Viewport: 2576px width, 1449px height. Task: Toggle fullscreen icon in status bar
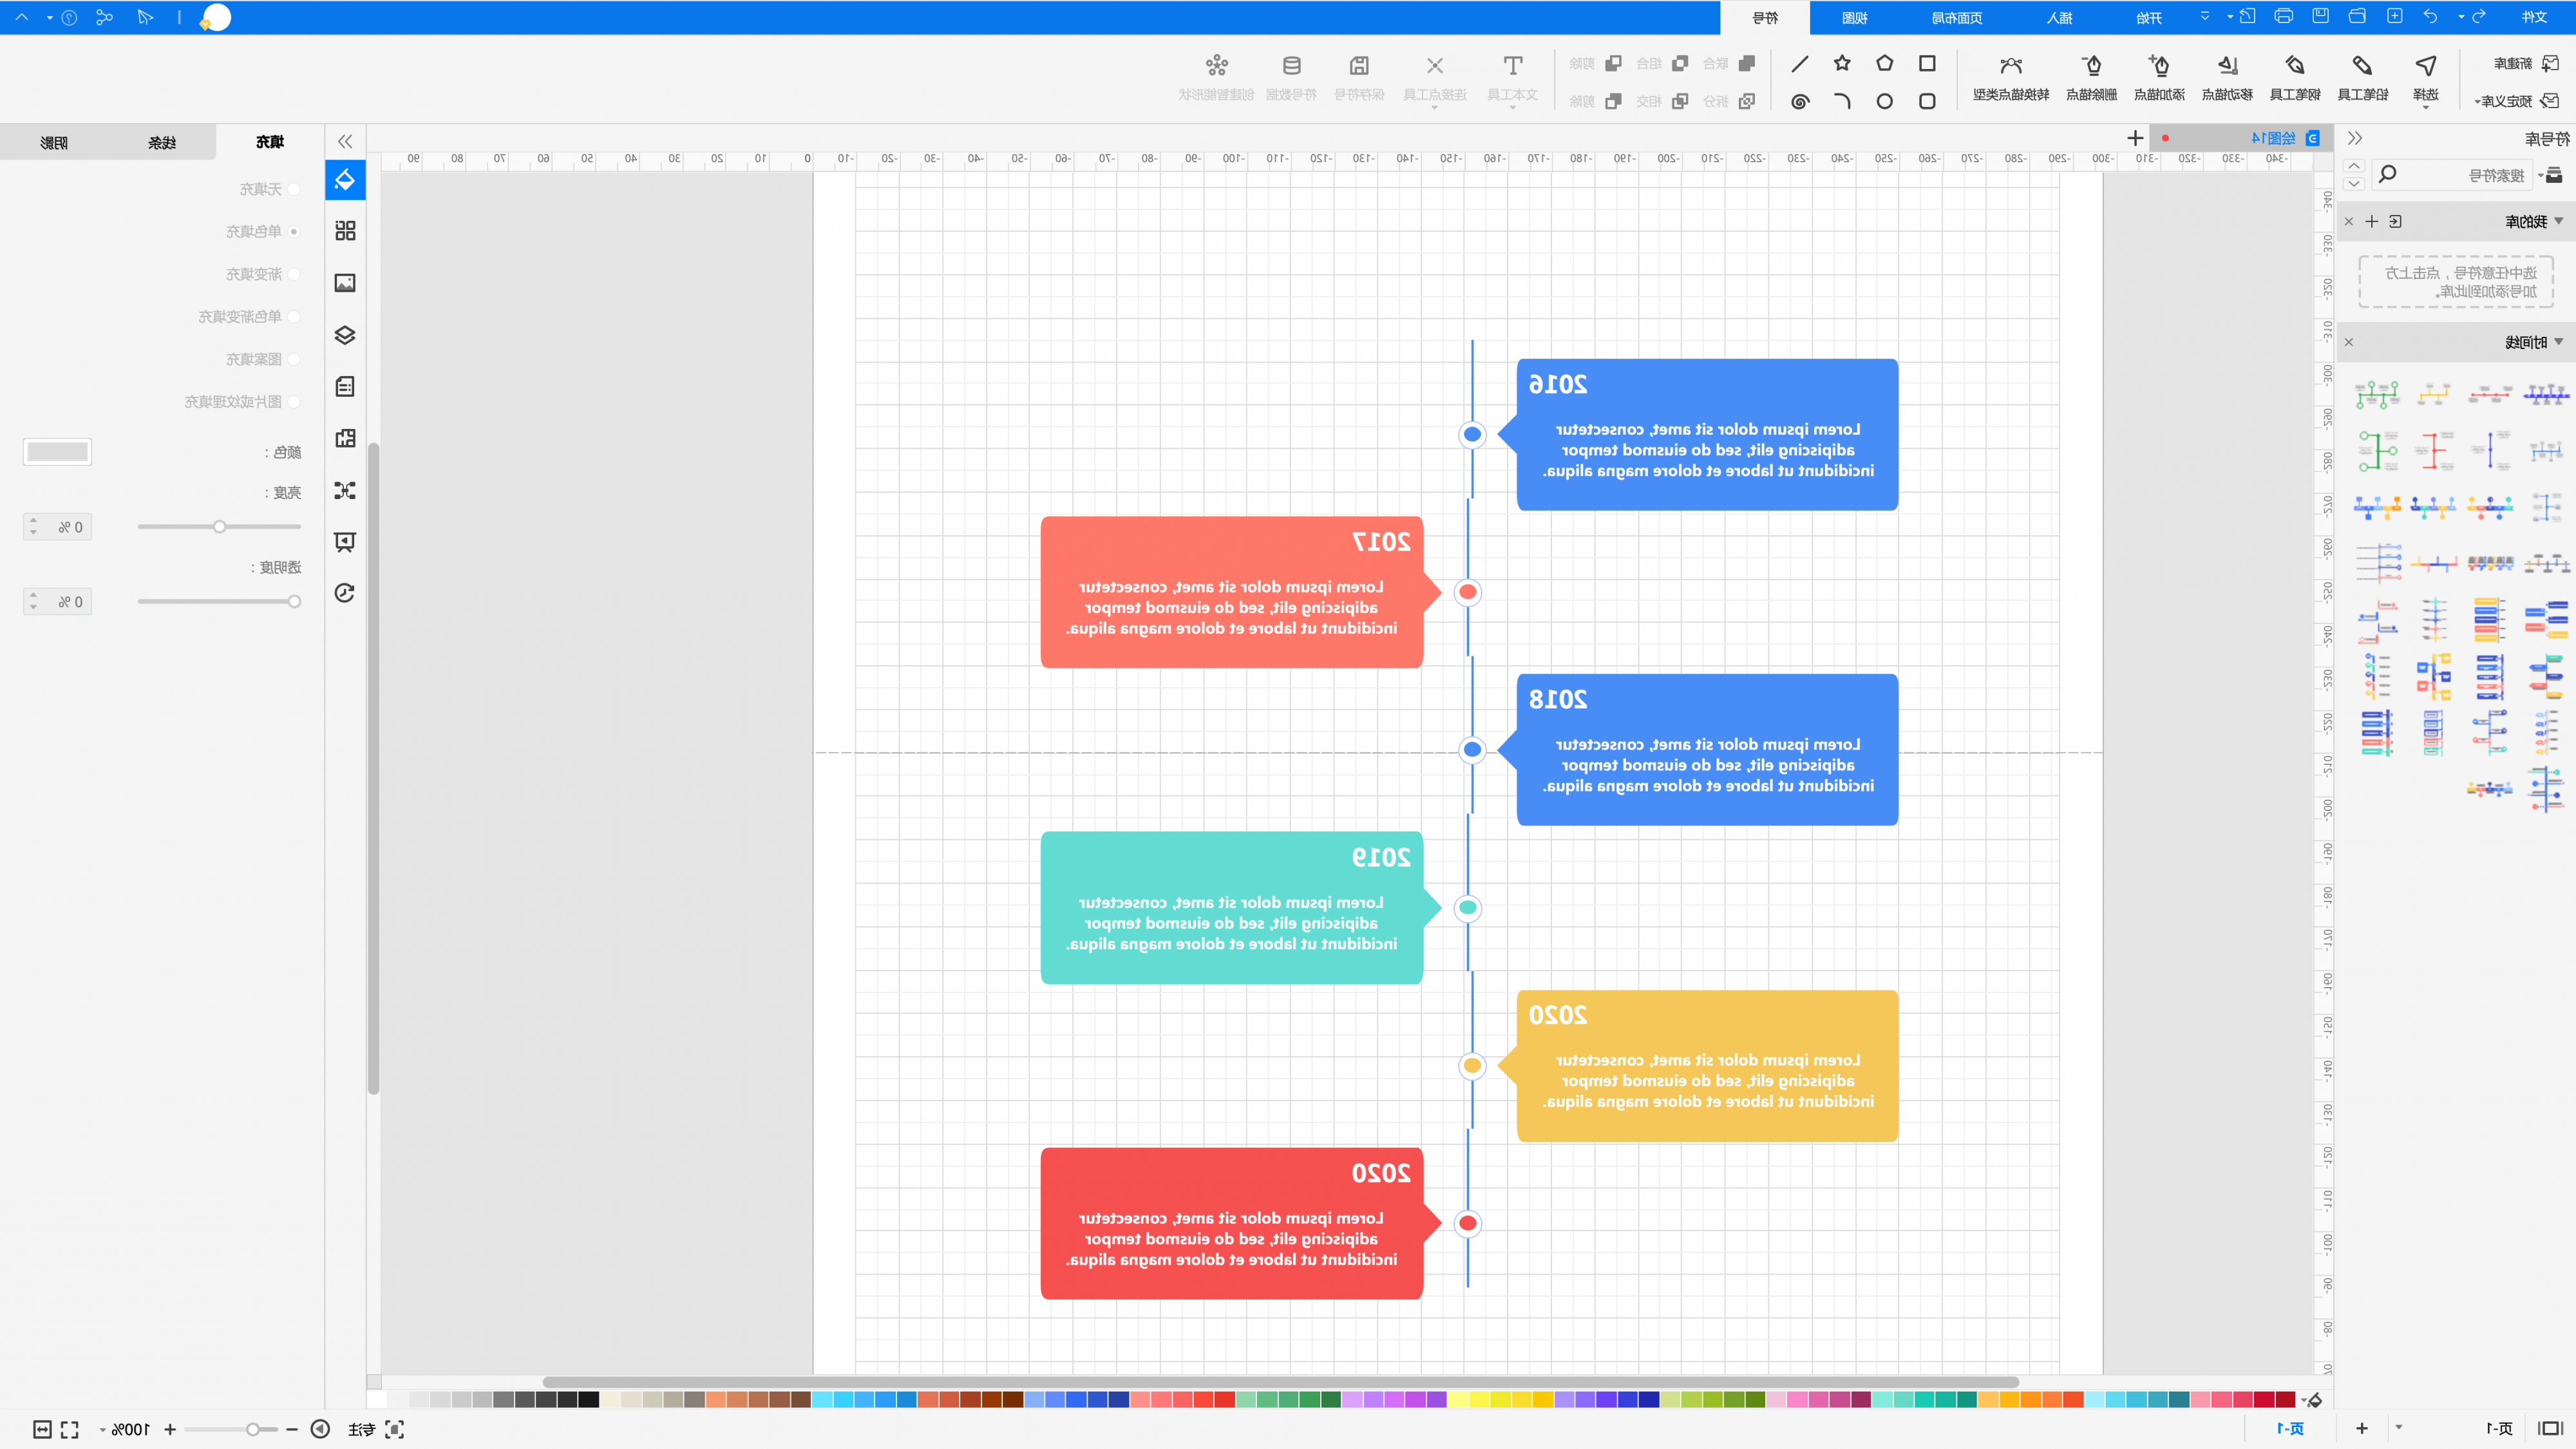click(69, 1429)
